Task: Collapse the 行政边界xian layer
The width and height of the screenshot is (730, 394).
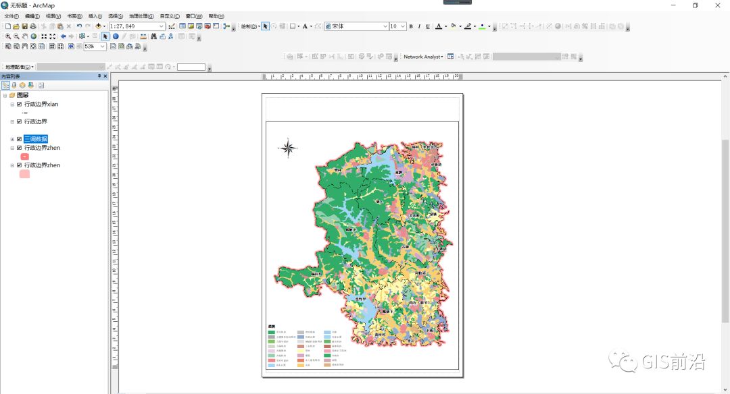Action: point(13,104)
